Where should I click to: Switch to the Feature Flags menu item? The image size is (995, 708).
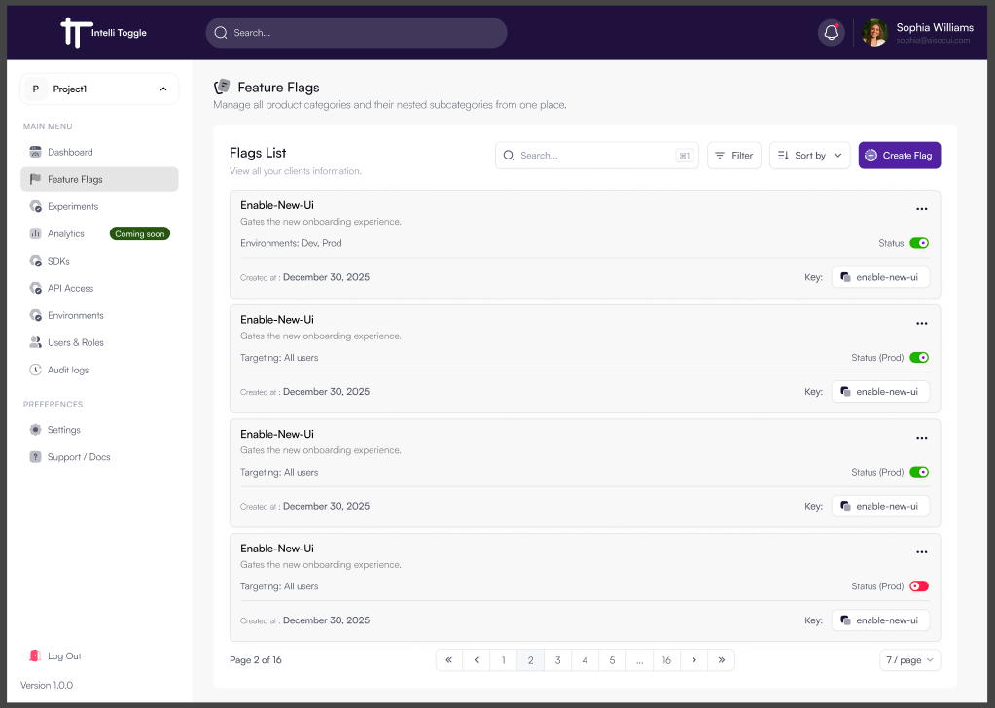[x=76, y=179]
